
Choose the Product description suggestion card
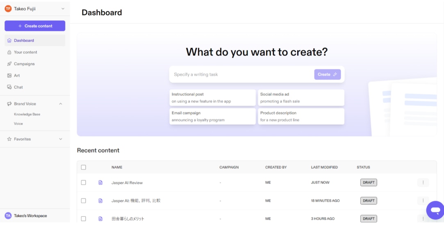pos(301,116)
